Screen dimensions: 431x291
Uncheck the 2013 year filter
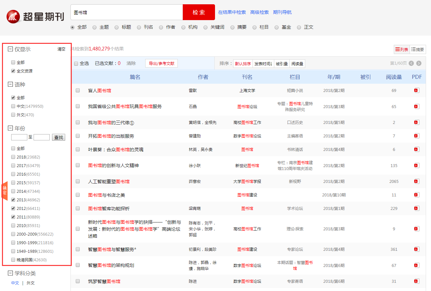pos(13,200)
